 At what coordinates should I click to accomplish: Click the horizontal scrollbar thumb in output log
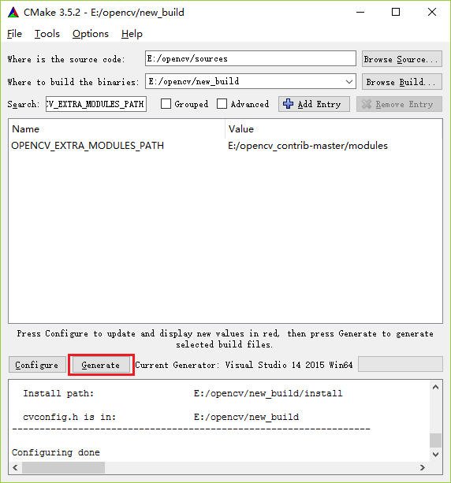(x=63, y=467)
